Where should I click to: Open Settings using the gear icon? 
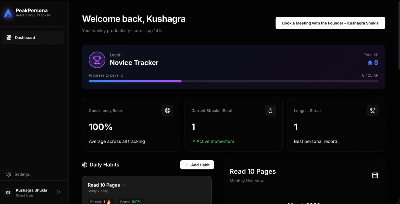pyautogui.click(x=9, y=174)
